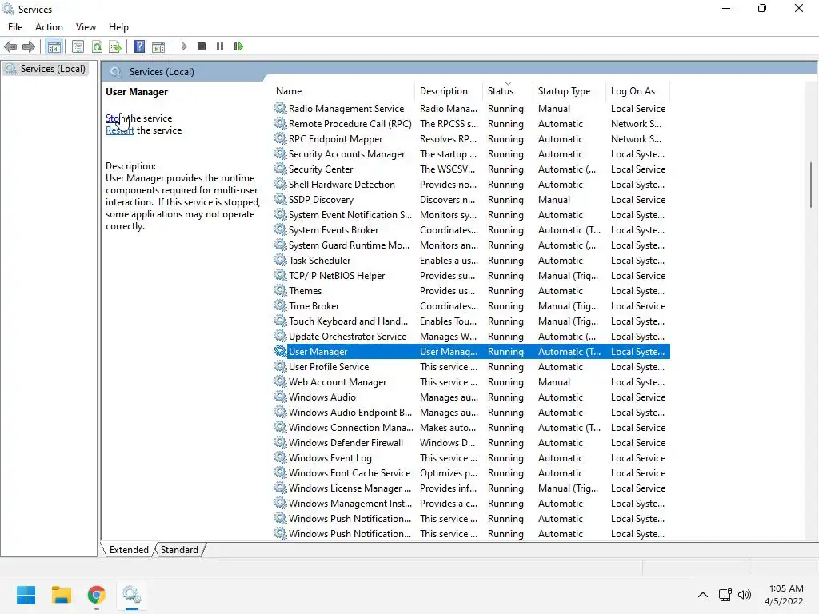Select the Time Broker gear icon
819x614 pixels.
tap(281, 306)
